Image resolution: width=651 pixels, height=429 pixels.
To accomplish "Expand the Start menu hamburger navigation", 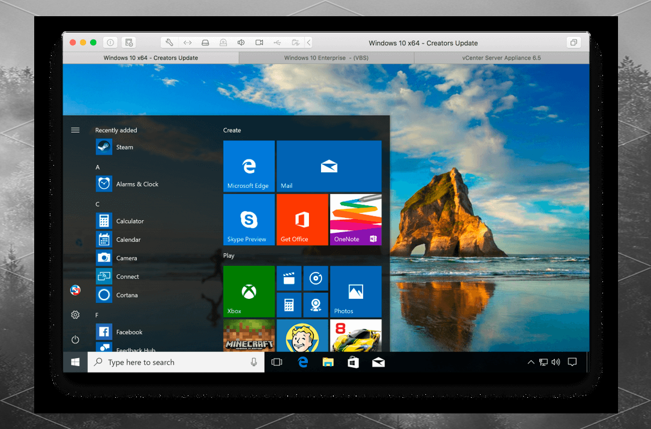I will coord(75,130).
